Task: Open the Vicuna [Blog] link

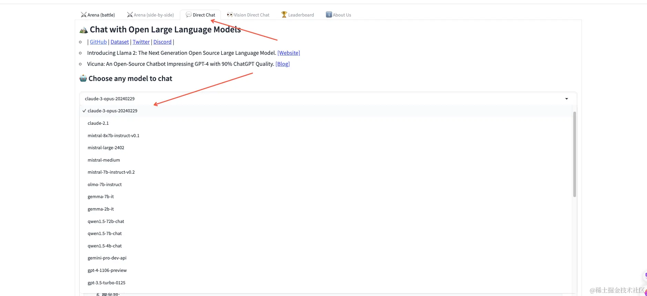Action: (x=283, y=64)
